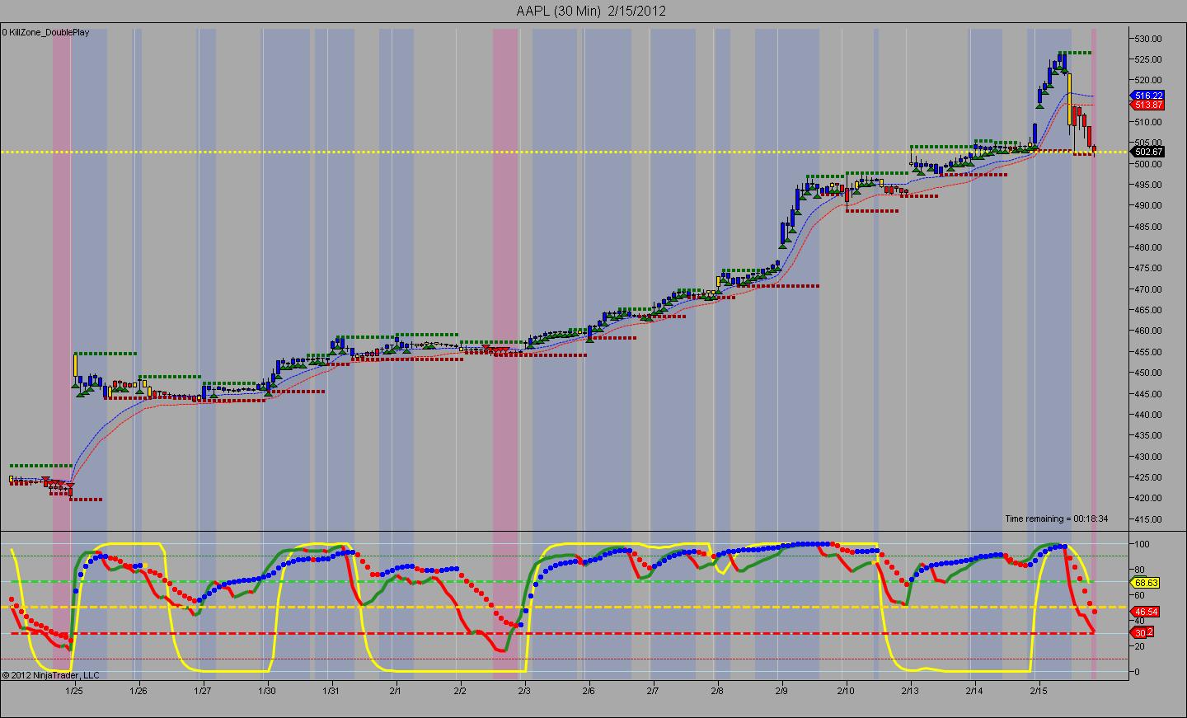Click the 530.00 price axis label
The width and height of the screenshot is (1187, 718).
pos(1148,39)
